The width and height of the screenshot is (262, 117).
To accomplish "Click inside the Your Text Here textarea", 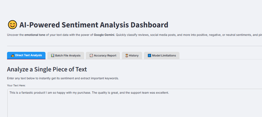I will tap(135, 103).
